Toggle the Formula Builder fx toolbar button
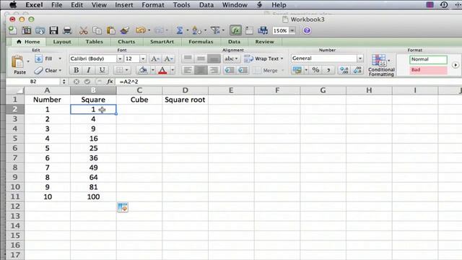This screenshot has width=462, height=260. (x=235, y=30)
